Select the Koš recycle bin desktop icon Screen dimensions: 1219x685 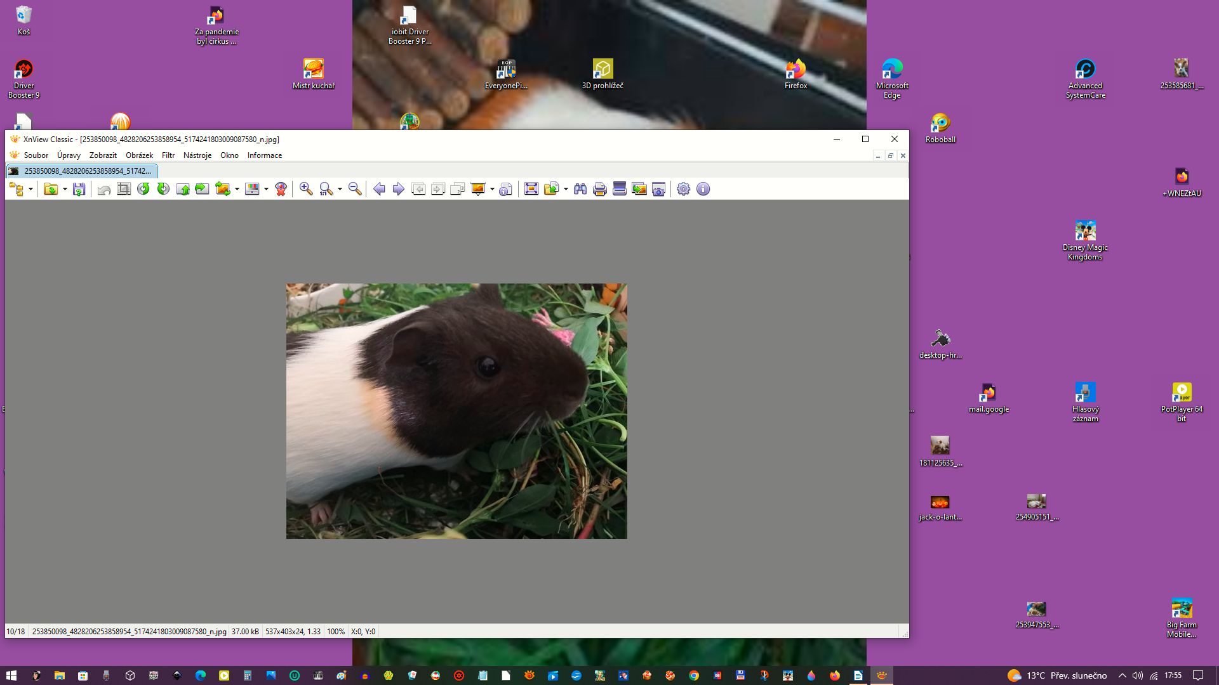pos(23,20)
